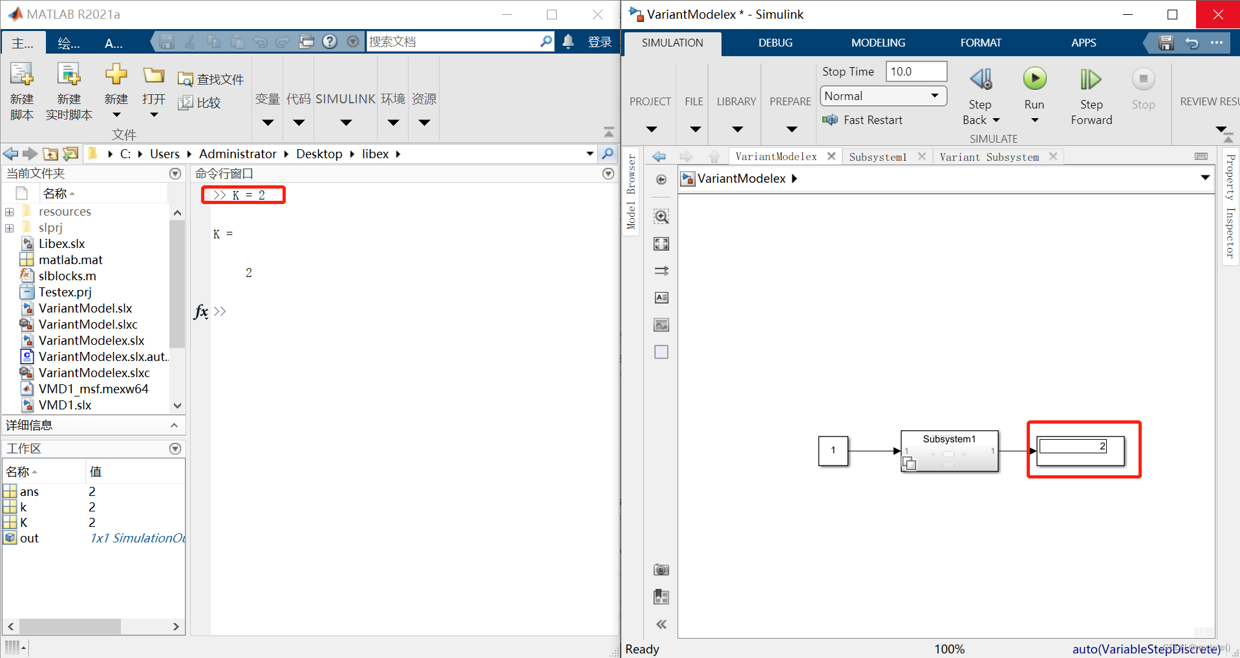Switch to the Subsystem1 model tab
Viewport: 1240px width, 658px height.
coord(877,157)
